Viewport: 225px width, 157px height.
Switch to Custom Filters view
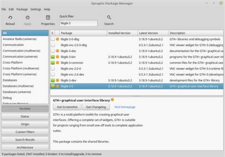[25, 132]
